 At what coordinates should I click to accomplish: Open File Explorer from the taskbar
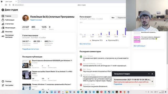[67, 92]
